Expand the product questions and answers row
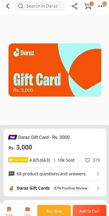Image resolution: width=109 pixels, height=216 pixels. coord(55,174)
